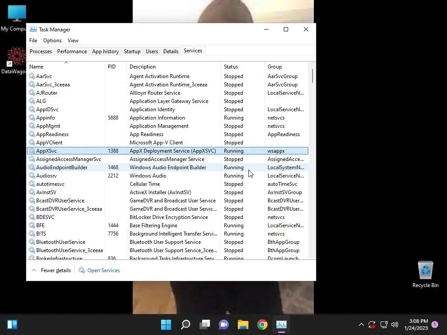The width and height of the screenshot is (447, 335).
Task: Click the Open Services link
Action: 103,270
